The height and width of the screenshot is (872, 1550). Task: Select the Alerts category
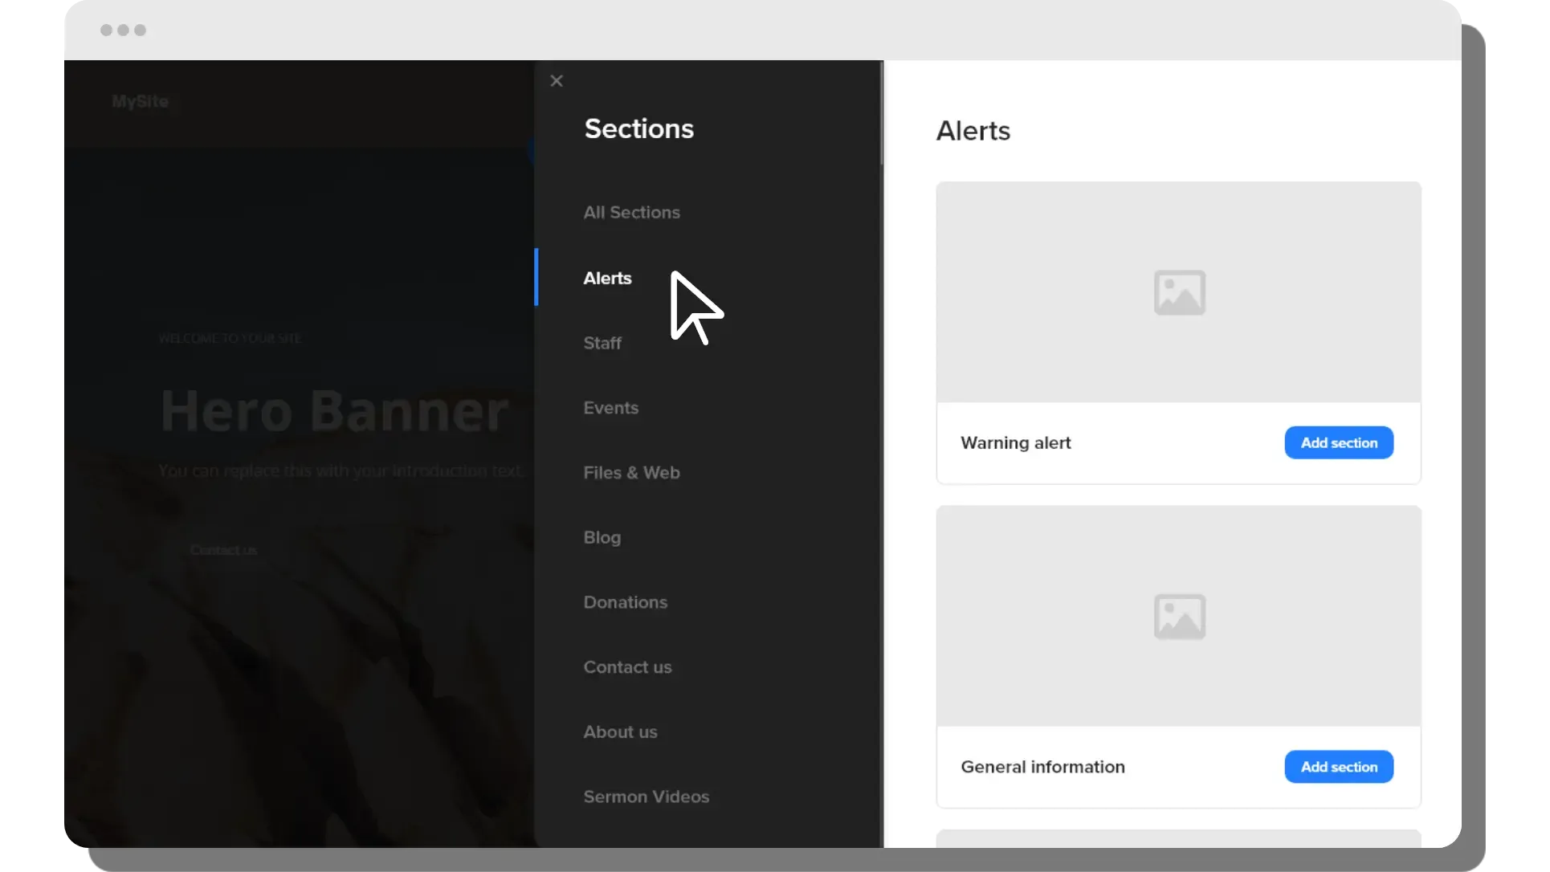(607, 279)
